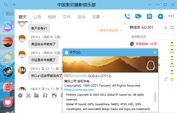Open the sunset-avatar conversation in sidebar
177x113 pixels.
[8, 42]
